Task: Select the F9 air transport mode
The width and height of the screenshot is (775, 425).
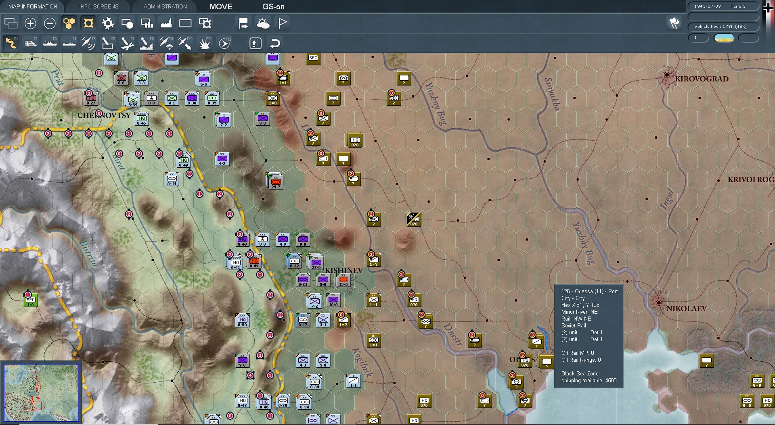Action: pyautogui.click(x=166, y=43)
